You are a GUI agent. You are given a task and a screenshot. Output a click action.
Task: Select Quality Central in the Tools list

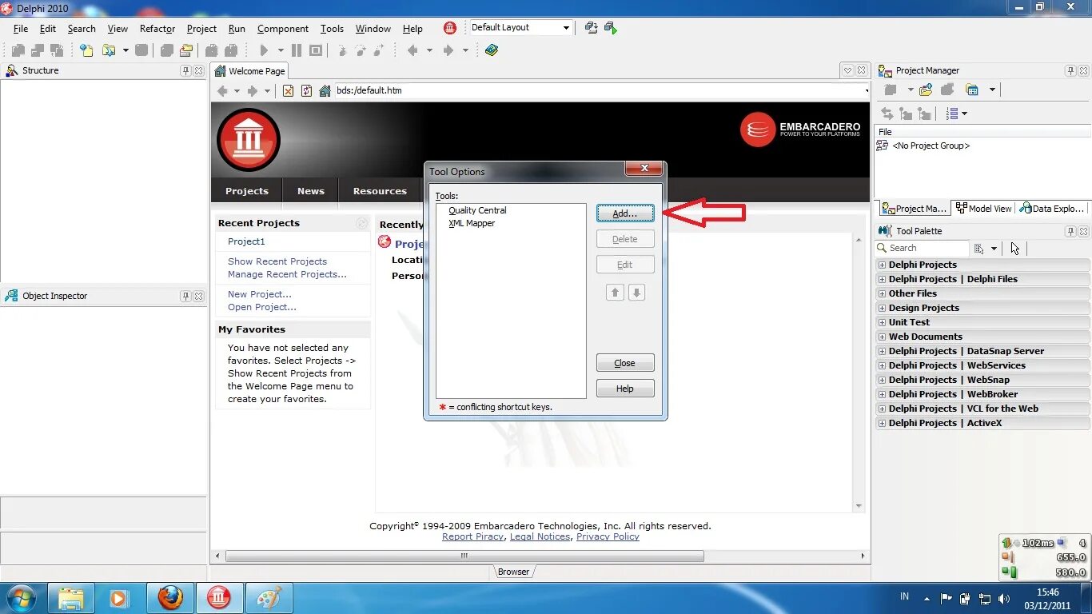click(477, 210)
